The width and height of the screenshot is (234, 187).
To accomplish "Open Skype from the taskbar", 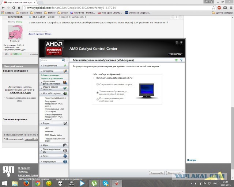I will coord(105,183).
